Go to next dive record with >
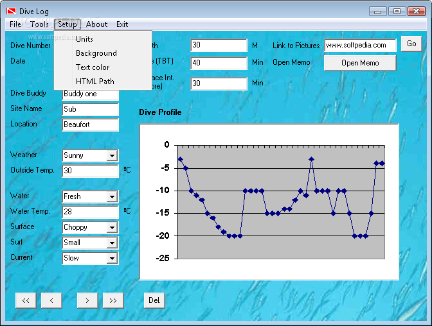 pyautogui.click(x=87, y=300)
